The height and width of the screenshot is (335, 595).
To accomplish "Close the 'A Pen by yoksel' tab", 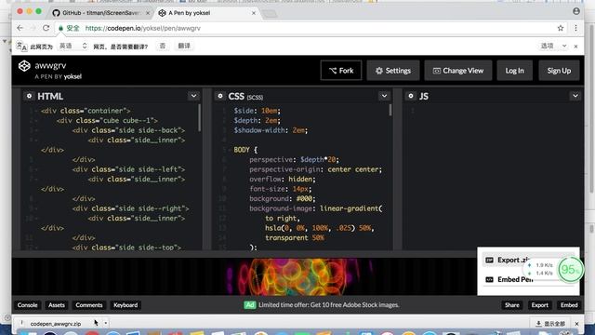I will (254, 13).
